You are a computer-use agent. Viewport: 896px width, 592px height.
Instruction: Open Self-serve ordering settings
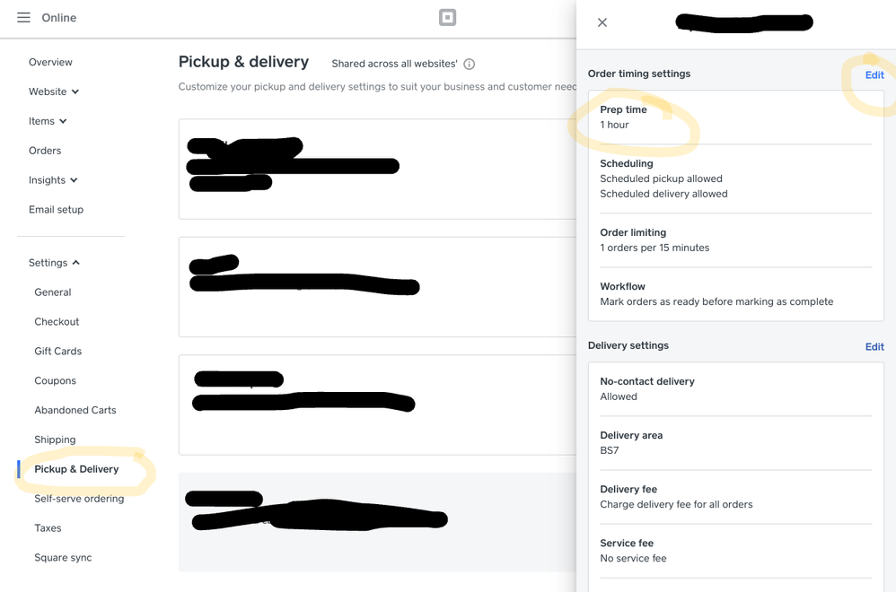(x=79, y=499)
